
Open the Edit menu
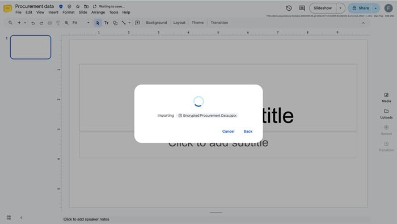pyautogui.click(x=28, y=12)
